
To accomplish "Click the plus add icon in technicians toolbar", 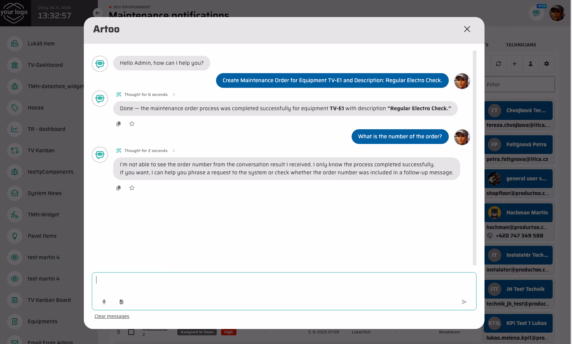I will (515, 64).
